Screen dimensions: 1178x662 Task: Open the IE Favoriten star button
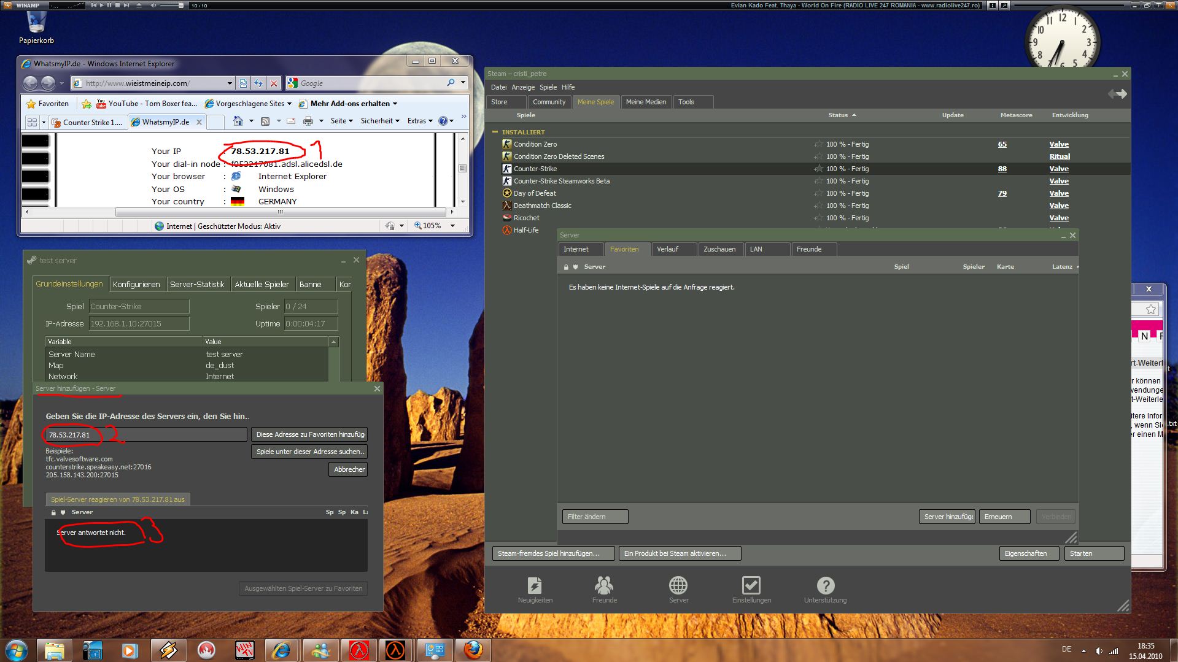click(48, 104)
